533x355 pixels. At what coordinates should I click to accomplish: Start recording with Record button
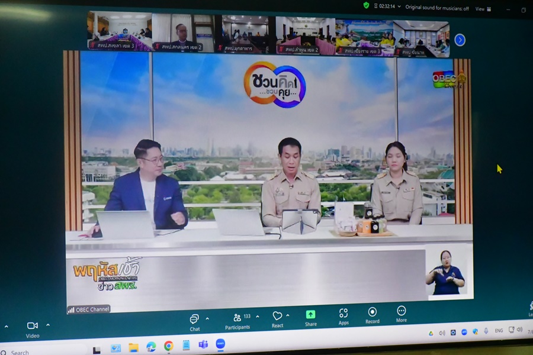coord(372,314)
